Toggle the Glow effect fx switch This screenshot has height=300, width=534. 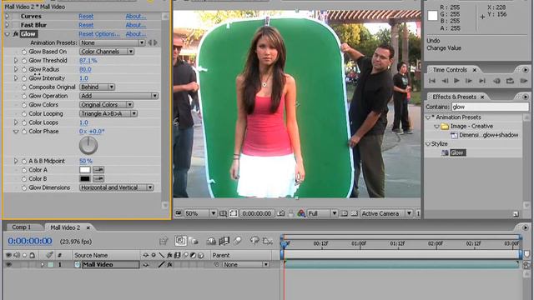(16, 34)
